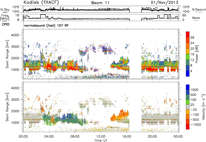Viewport: 206px width, 142px height.
Task: Click the '04:00' time tick label
Action: pos(49,137)
